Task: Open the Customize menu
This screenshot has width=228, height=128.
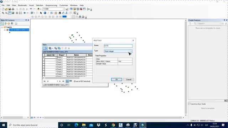Action: pyautogui.click(x=63, y=5)
